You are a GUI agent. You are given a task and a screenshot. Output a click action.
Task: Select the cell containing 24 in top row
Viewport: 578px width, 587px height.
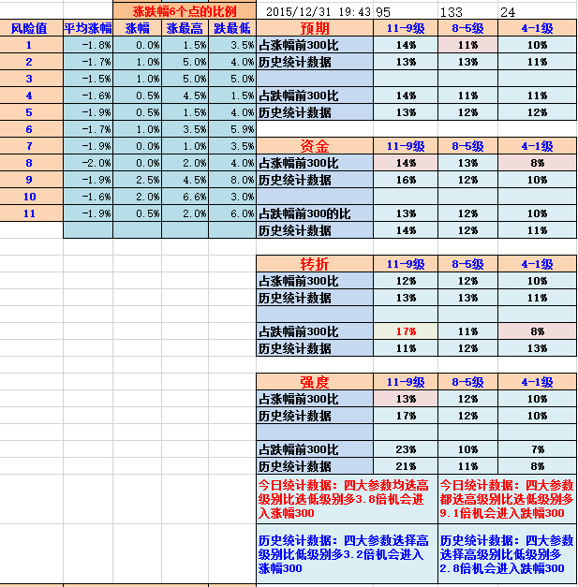coord(537,11)
